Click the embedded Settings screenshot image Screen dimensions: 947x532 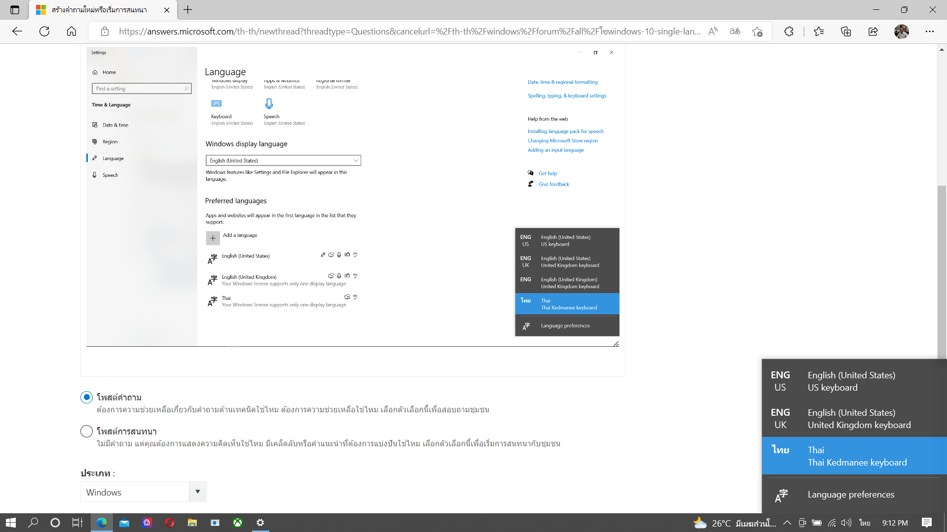[x=353, y=196]
